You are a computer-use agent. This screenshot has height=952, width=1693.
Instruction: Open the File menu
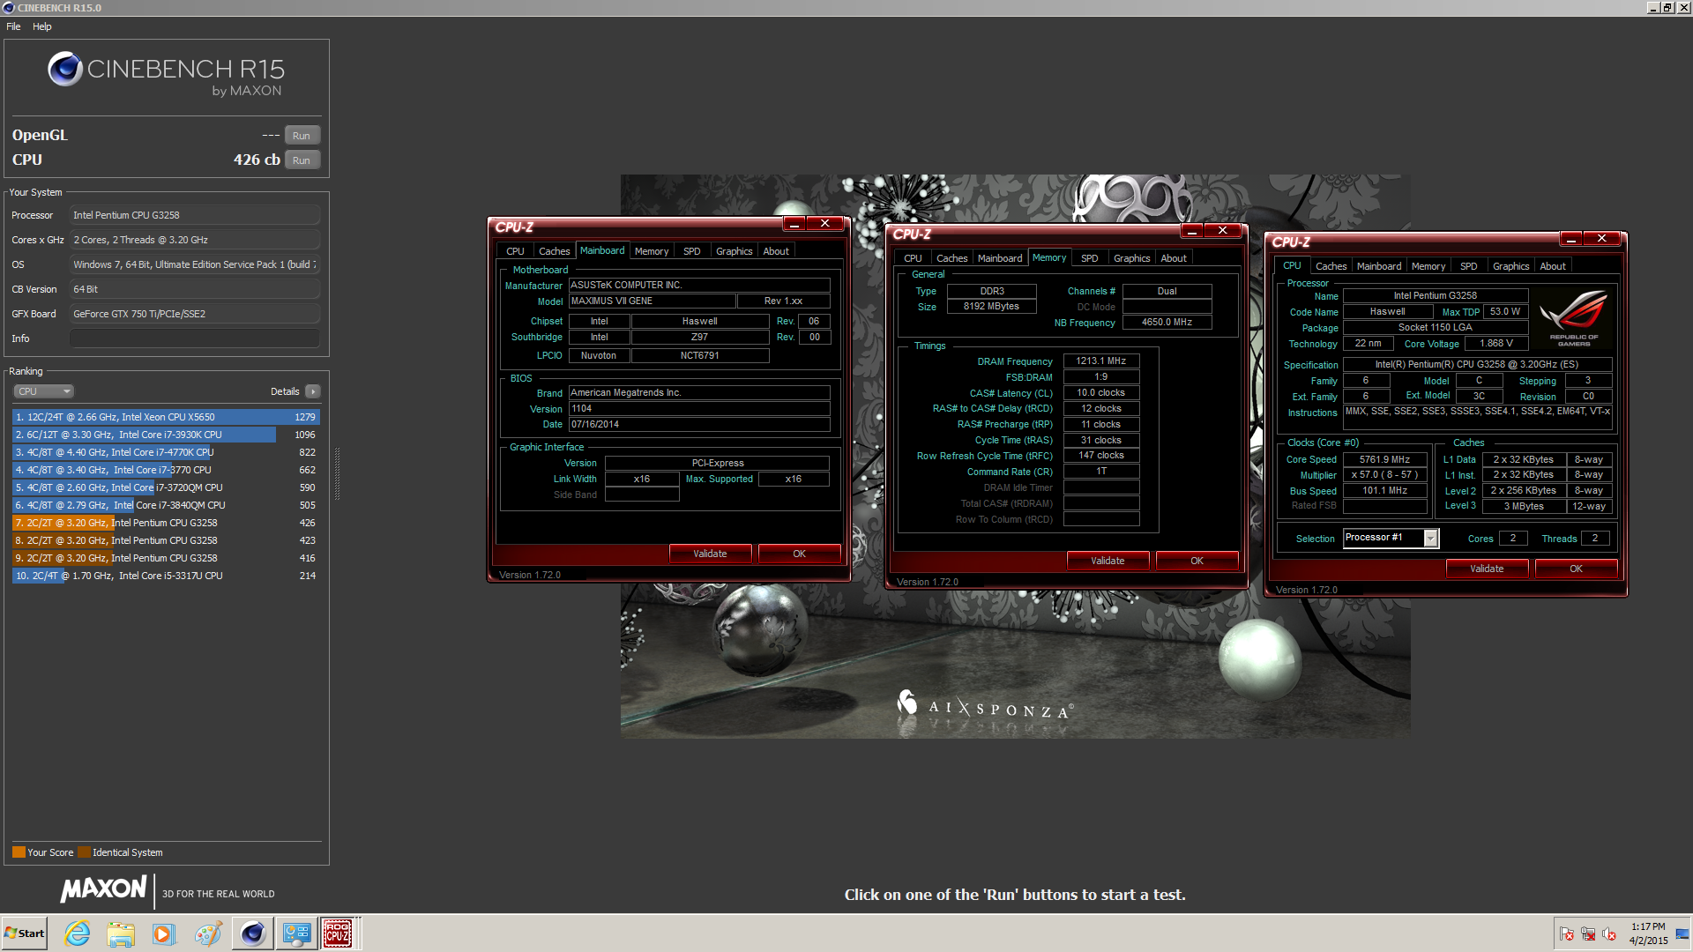(x=13, y=26)
